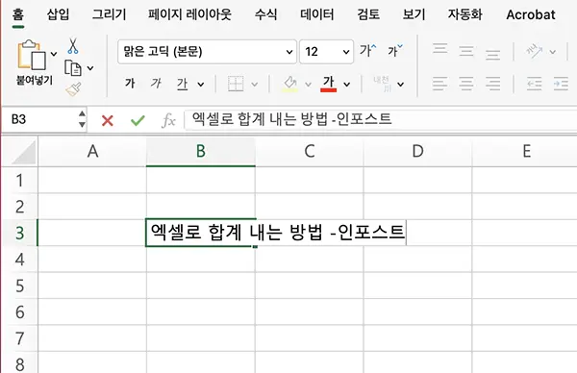Click the Middle Align icon
The height and width of the screenshot is (373, 577).
tap(466, 51)
